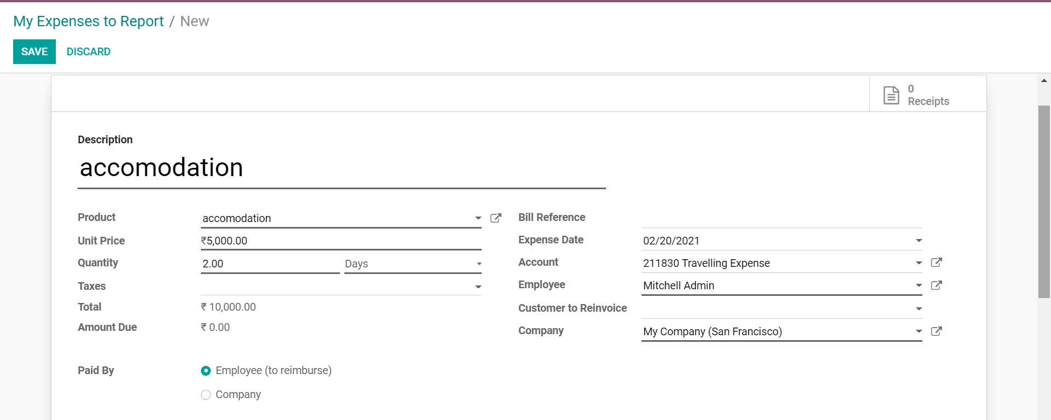Viewport: 1051px width, 420px height.
Task: Expand the Days unit dropdown
Action: (478, 264)
